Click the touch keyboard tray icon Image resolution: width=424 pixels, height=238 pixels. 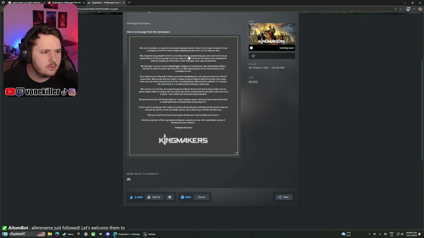tap(385, 234)
